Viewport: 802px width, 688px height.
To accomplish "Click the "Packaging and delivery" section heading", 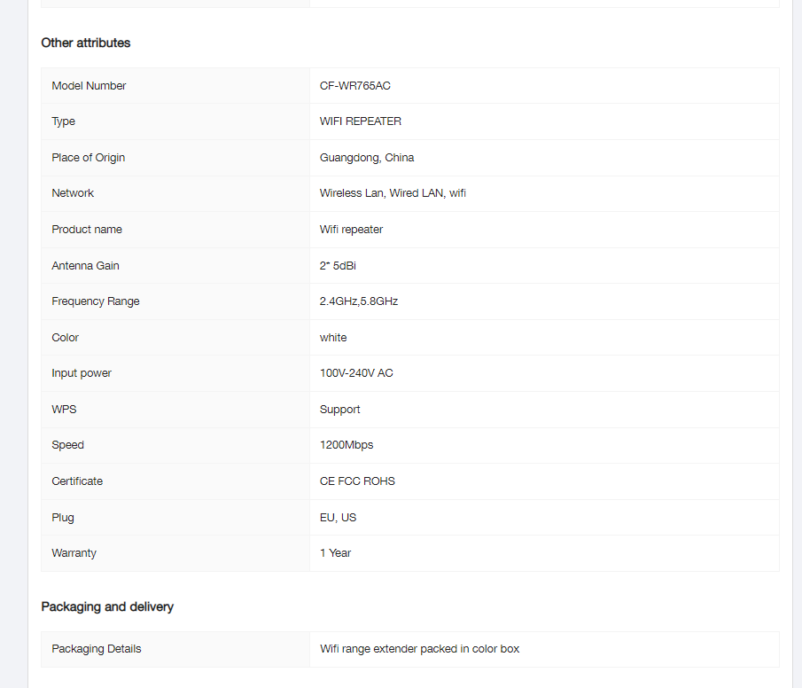I will (x=107, y=606).
